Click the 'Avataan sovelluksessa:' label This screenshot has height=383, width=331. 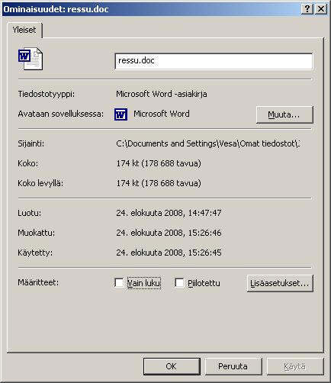pyautogui.click(x=61, y=114)
